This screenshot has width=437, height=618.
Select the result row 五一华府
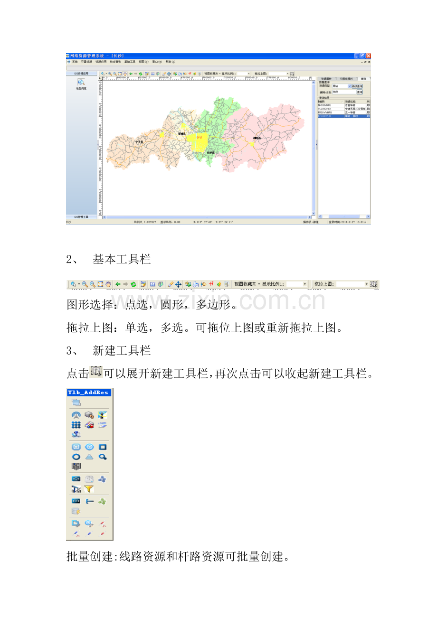[x=344, y=112]
